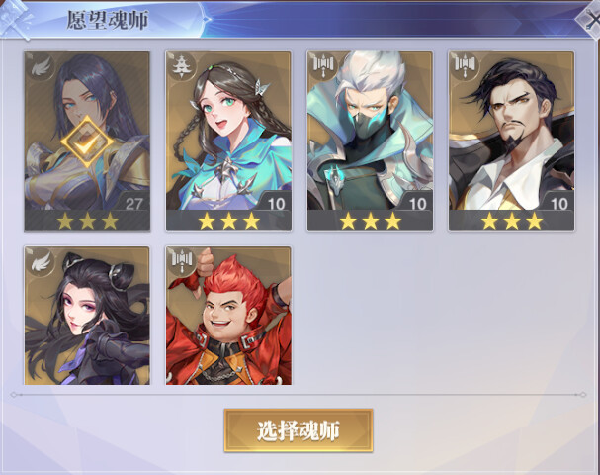Select the braided green-eyed girl soul master
600x475 pixels.
click(x=228, y=141)
